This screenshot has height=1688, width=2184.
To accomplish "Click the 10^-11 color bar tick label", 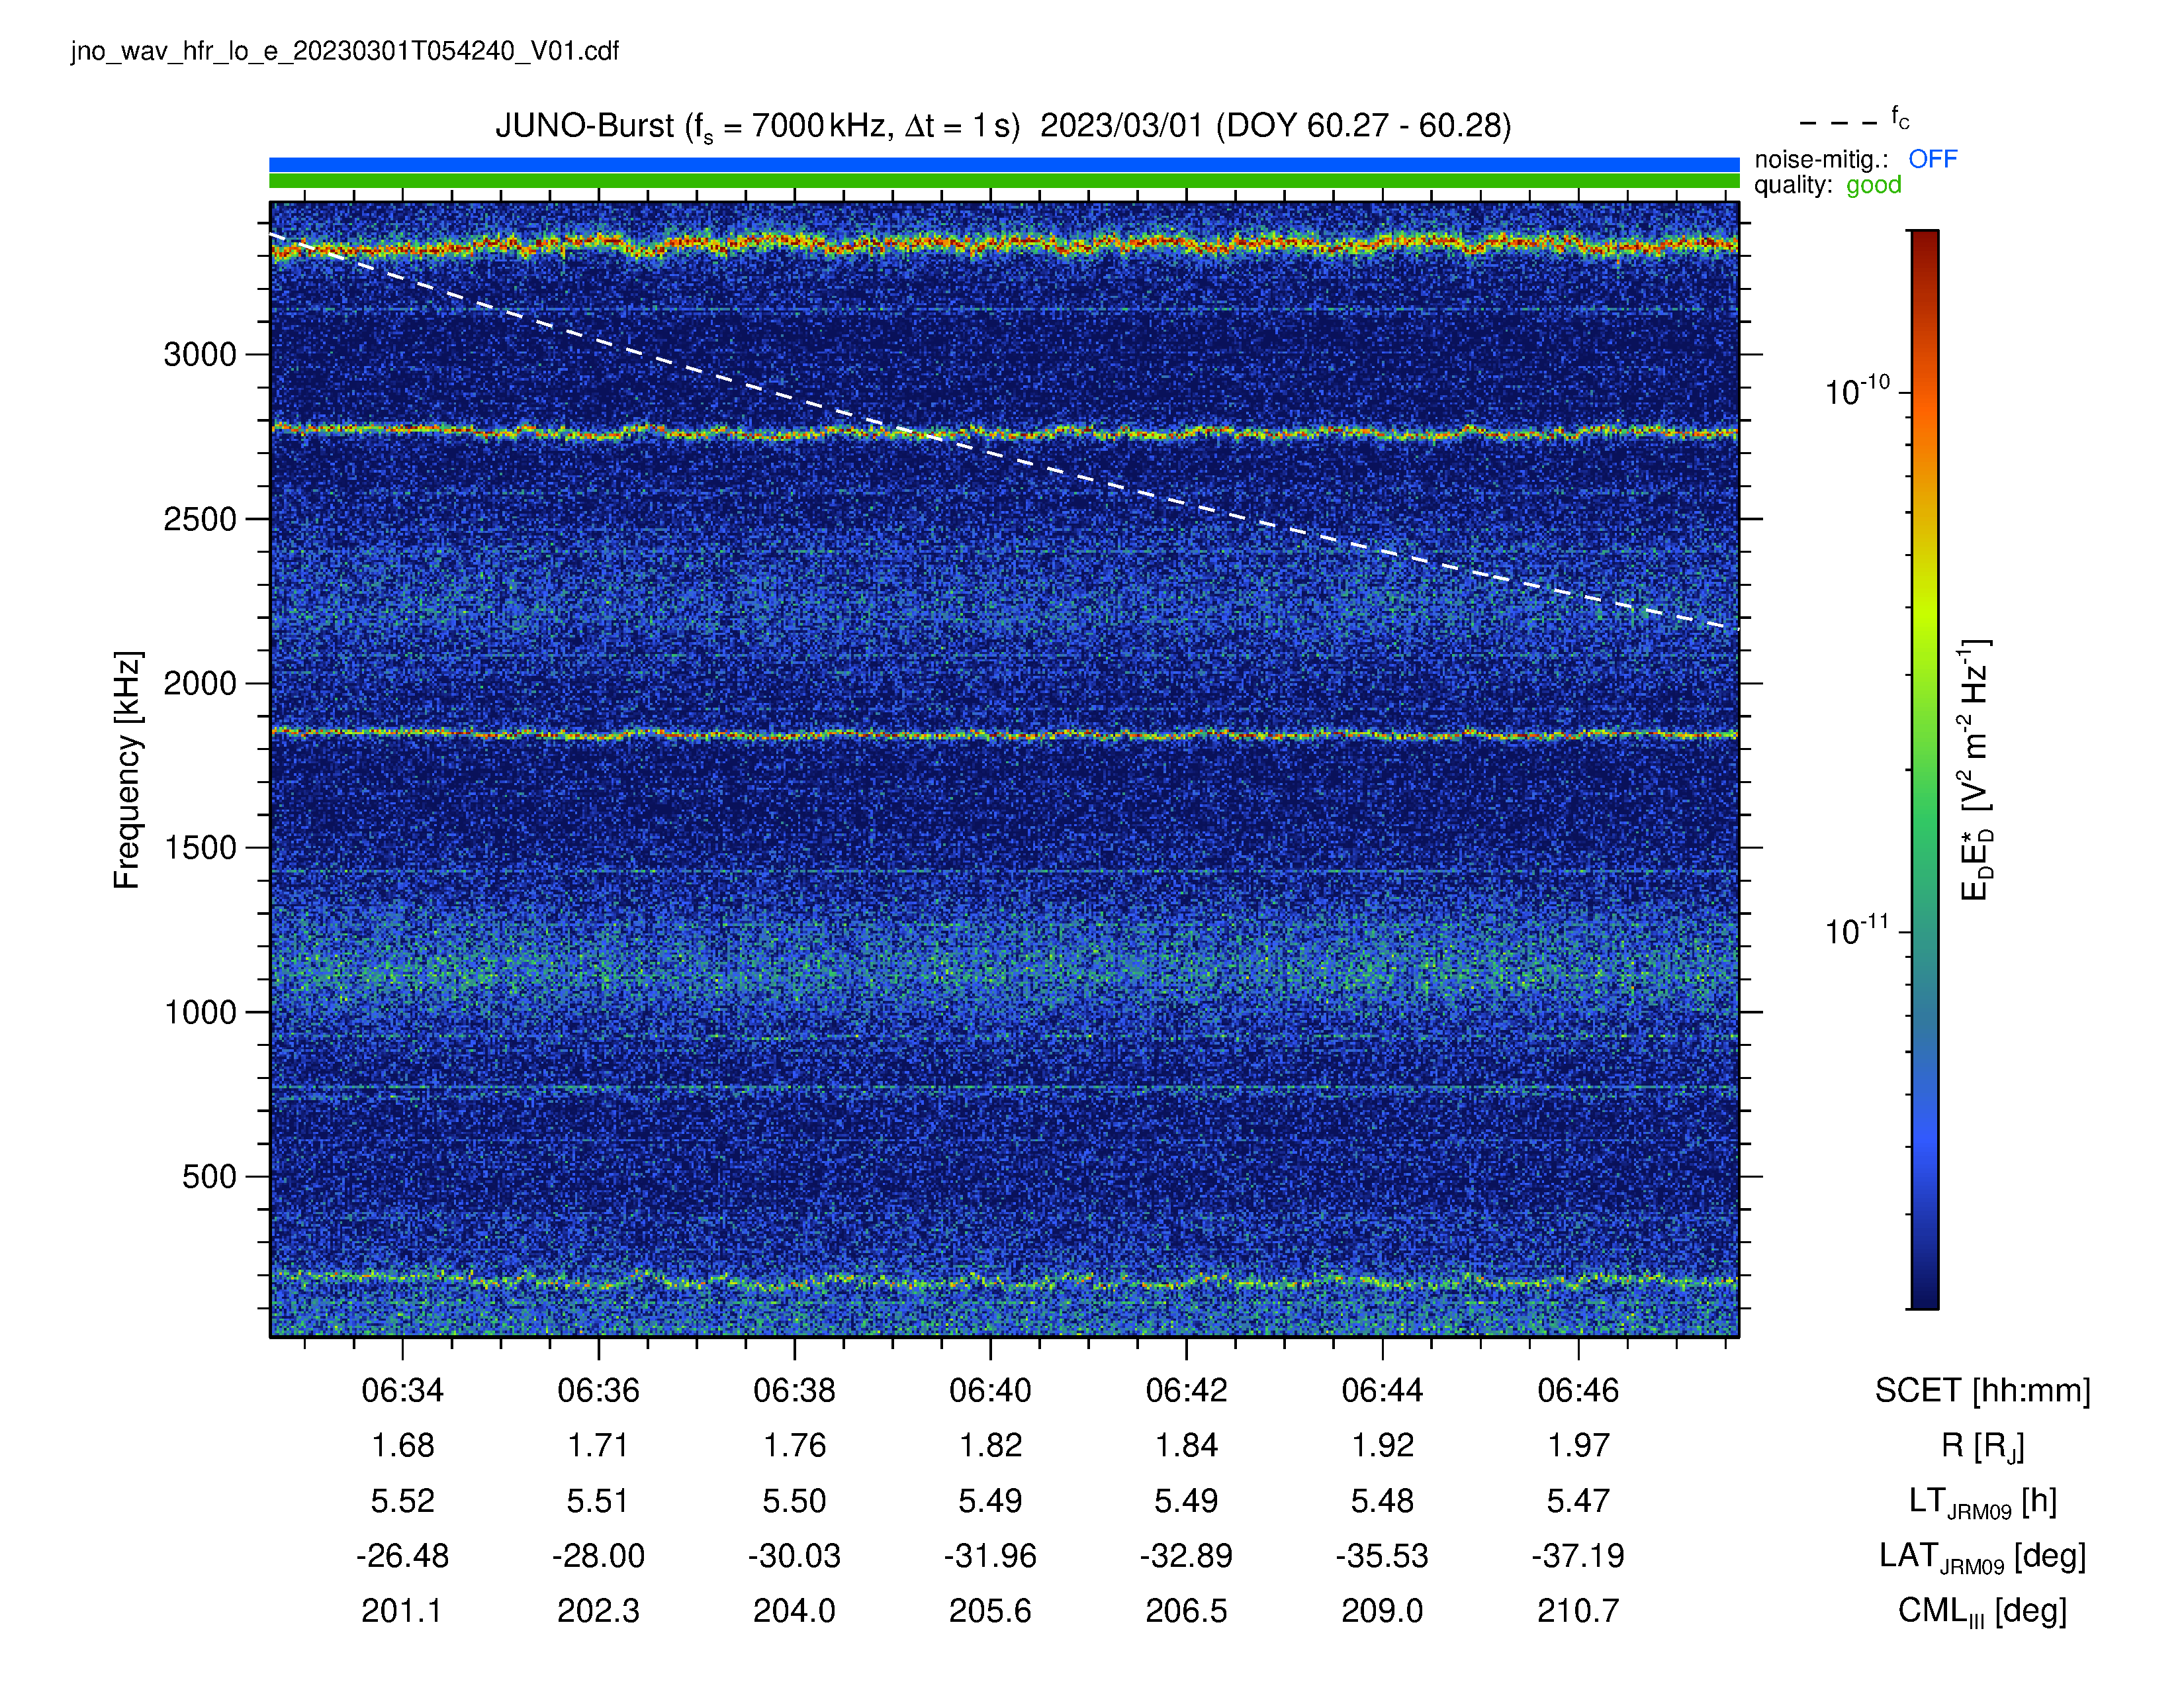I will [x=1857, y=930].
